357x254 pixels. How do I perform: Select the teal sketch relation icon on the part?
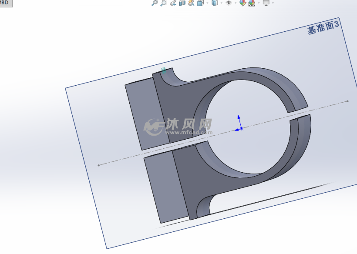coord(163,70)
